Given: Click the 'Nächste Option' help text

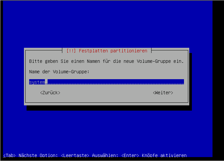Looking at the screenshot, I should pos(38,155).
